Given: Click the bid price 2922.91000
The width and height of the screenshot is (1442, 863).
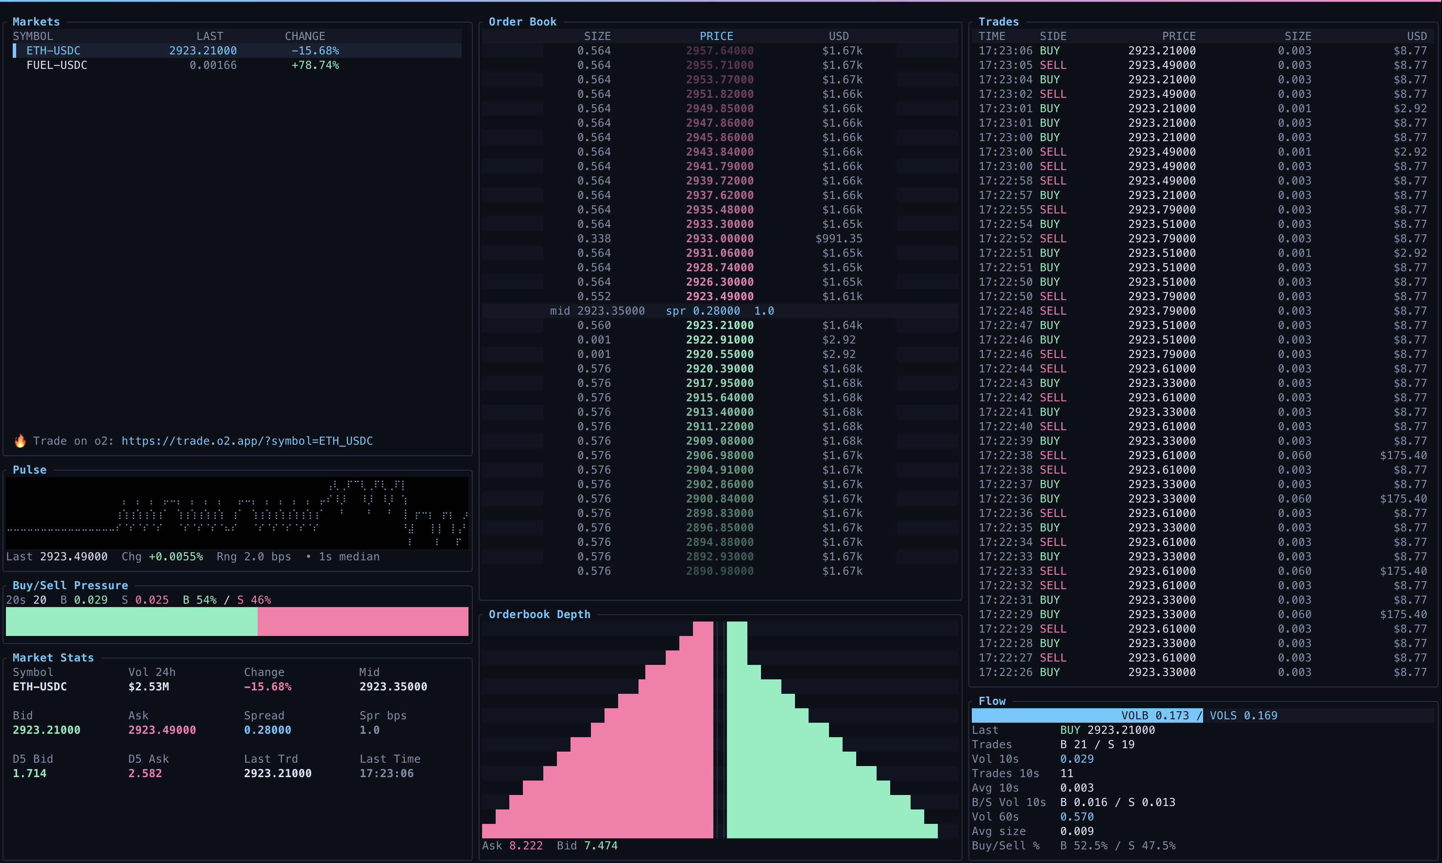Looking at the screenshot, I should coord(720,340).
